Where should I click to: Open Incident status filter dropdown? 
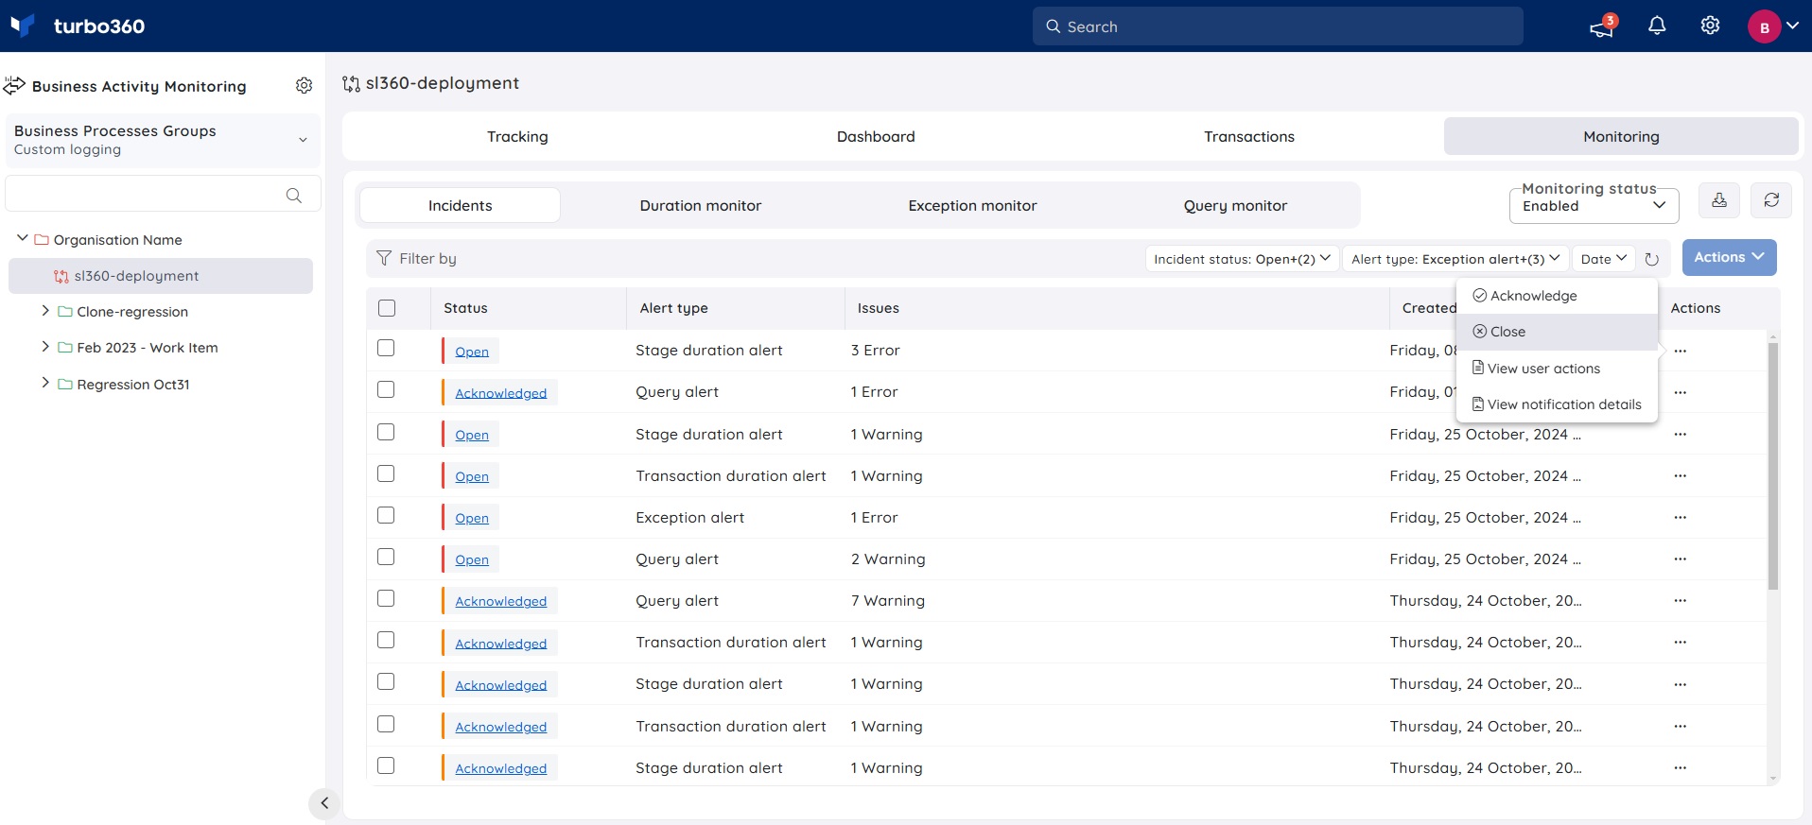click(x=1242, y=259)
